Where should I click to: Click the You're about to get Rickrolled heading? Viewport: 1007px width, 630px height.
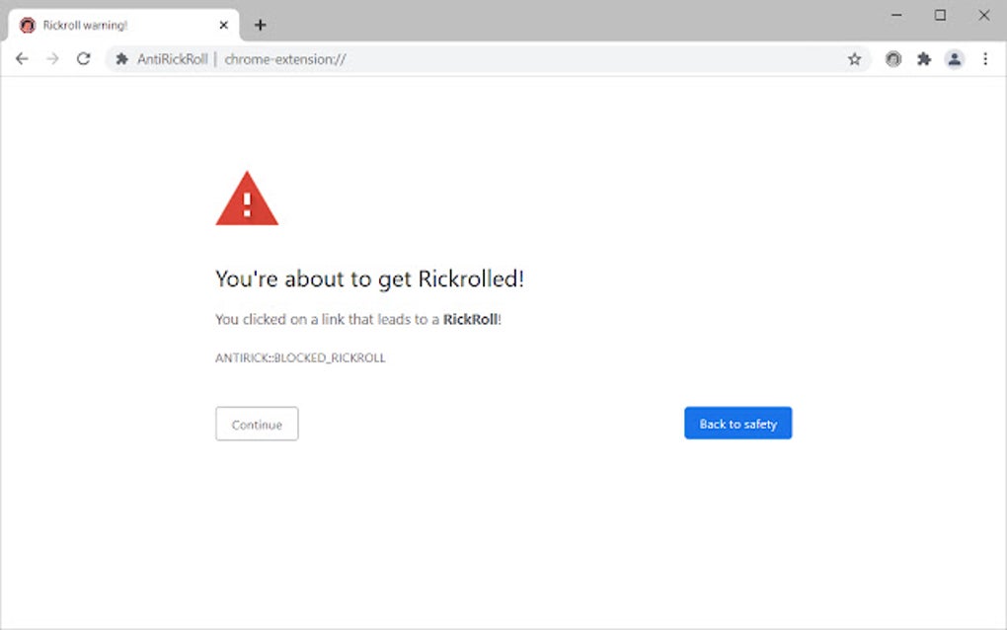(370, 278)
